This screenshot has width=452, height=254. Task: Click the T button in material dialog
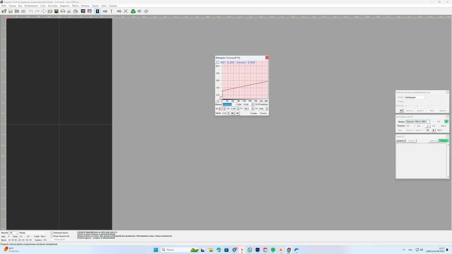(x=217, y=62)
